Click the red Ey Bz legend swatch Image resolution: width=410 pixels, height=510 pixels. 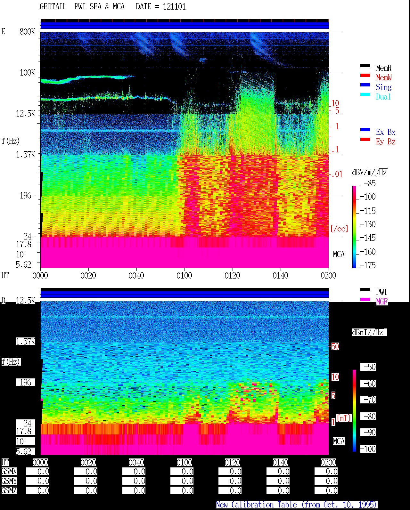pos(365,140)
